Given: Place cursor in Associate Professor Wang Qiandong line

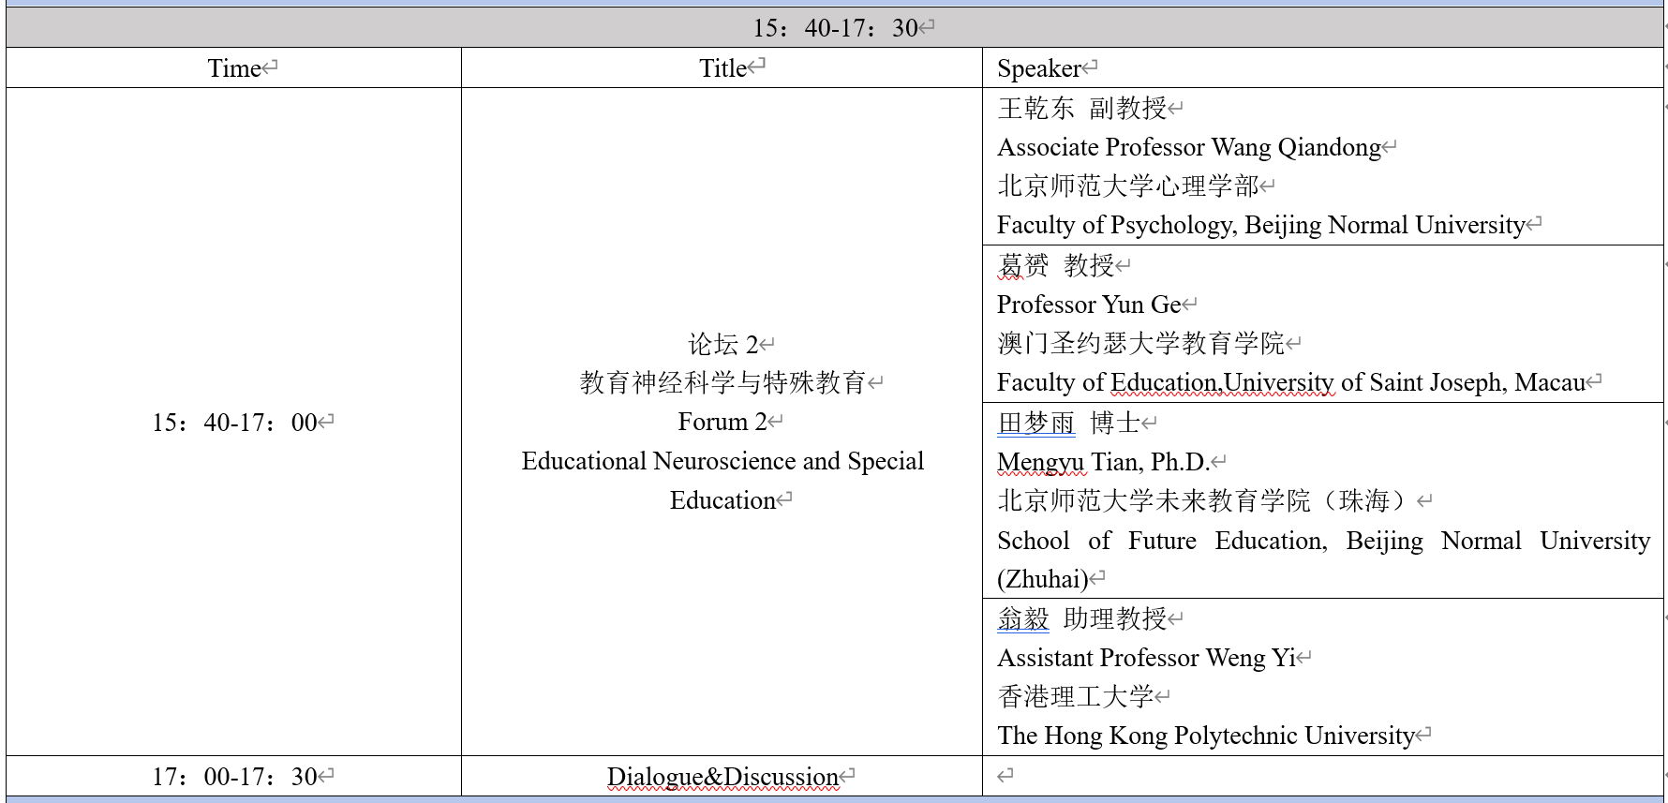Looking at the screenshot, I should pos(1188,148).
